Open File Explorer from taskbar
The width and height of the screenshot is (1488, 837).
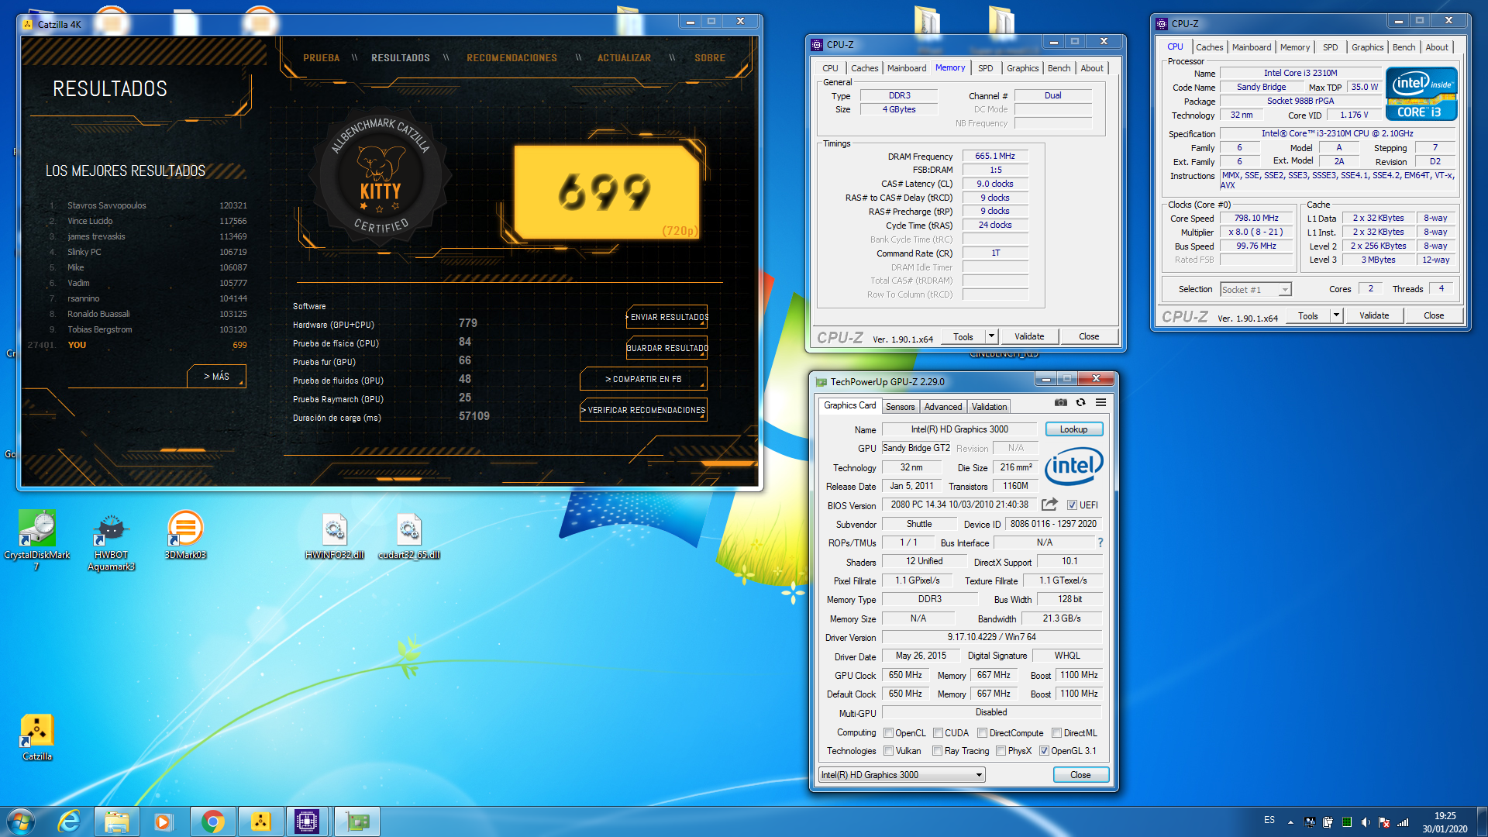117,821
